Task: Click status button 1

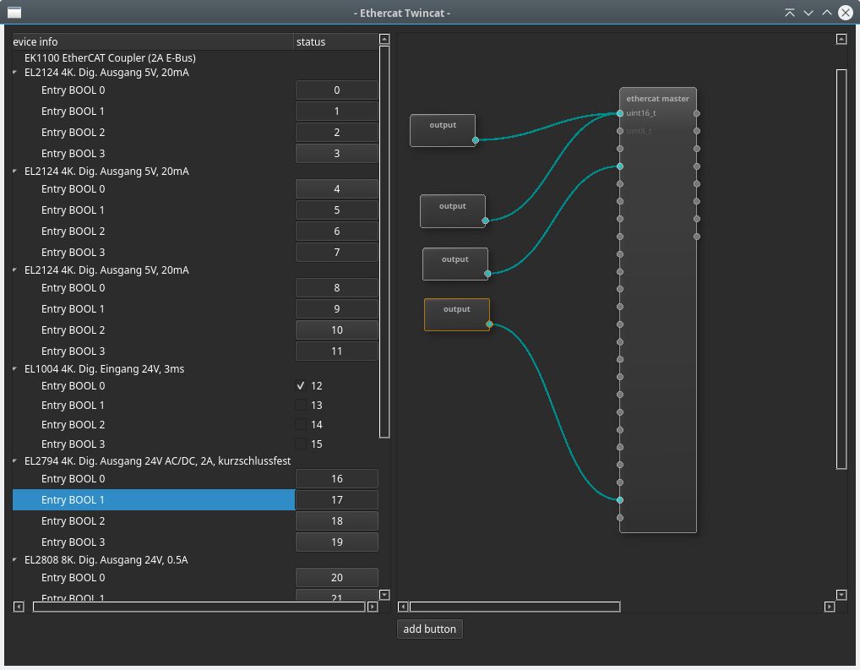Action: click(337, 111)
